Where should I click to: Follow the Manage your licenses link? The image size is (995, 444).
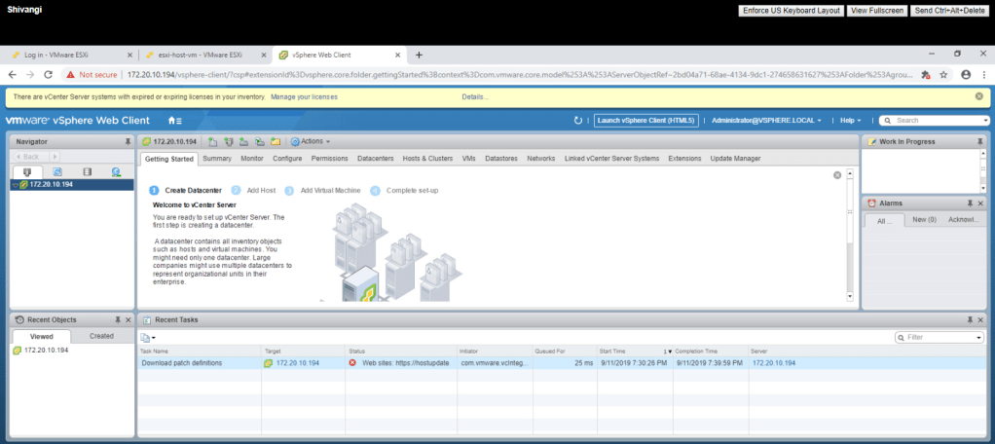click(x=304, y=96)
